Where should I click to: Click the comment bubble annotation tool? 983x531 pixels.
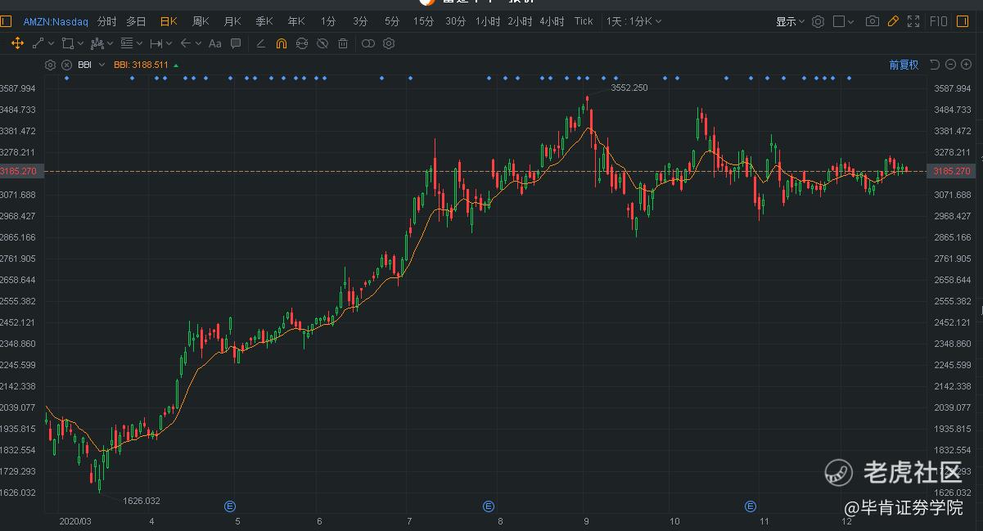point(236,43)
